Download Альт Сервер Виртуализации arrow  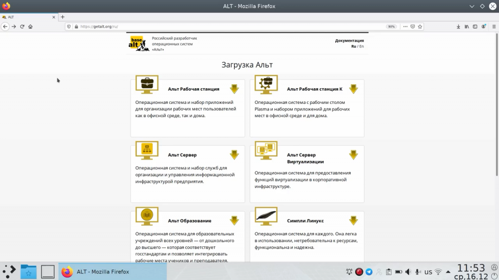pos(353,155)
